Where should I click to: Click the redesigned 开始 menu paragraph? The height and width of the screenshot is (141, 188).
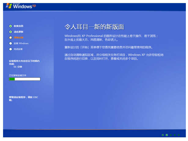109,47
